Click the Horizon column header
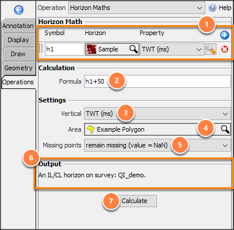 (x=95, y=33)
